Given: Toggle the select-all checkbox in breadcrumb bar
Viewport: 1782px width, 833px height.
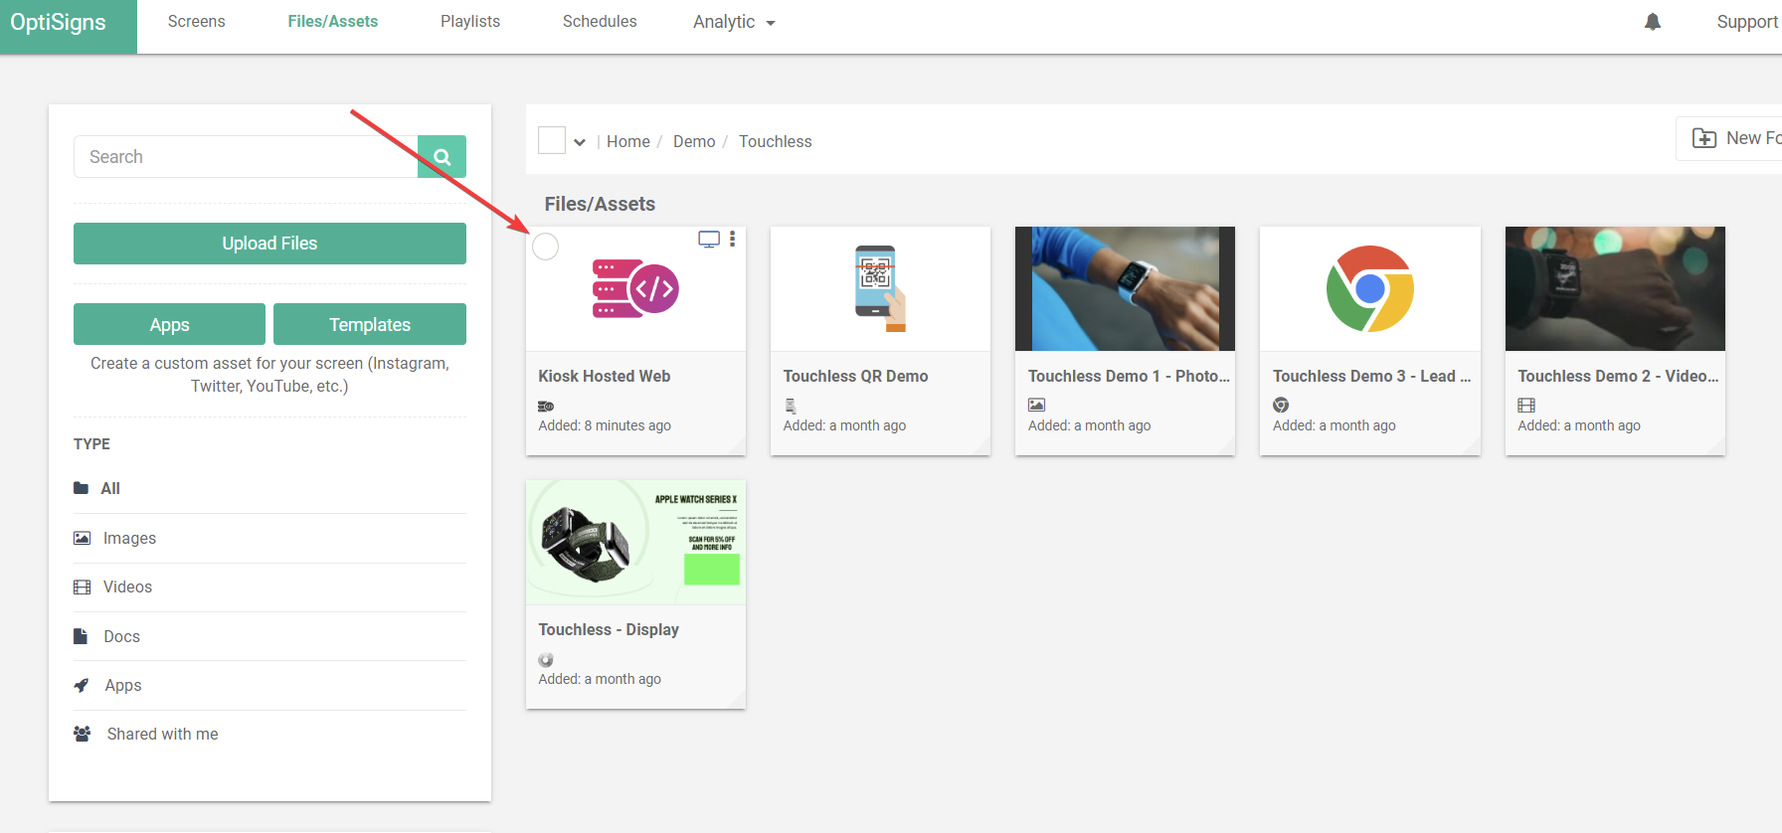Looking at the screenshot, I should tap(552, 140).
